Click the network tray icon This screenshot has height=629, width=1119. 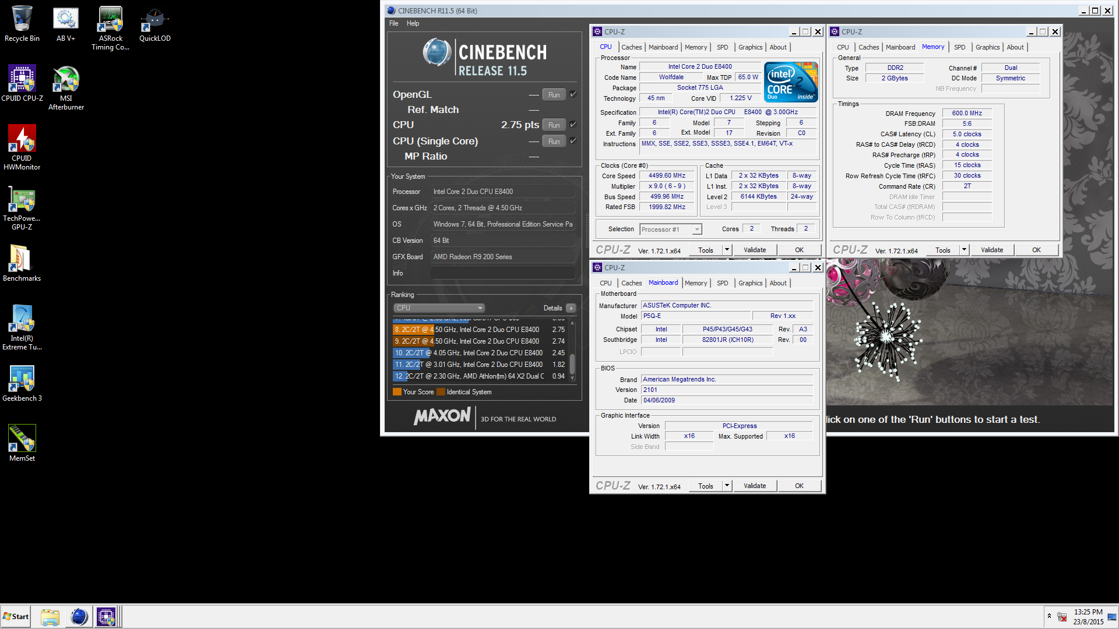tap(1062, 617)
